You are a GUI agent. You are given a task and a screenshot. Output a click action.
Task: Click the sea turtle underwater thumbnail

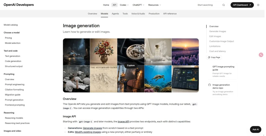[x=158, y=79]
